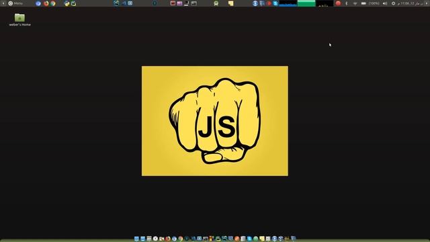
Task: Open the white clock icon in bottom dock
Action: [155, 239]
